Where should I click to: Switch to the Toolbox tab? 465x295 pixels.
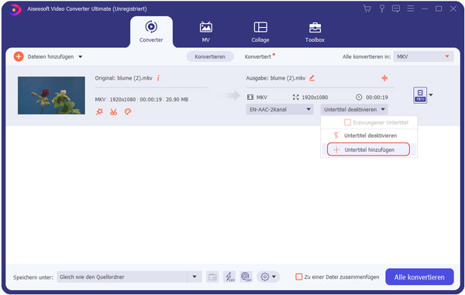315,32
